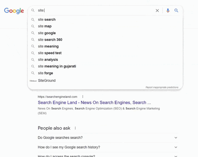Screen dimensions: 198x157
Task: Select the site search 360 suggestion
Action: (105, 40)
